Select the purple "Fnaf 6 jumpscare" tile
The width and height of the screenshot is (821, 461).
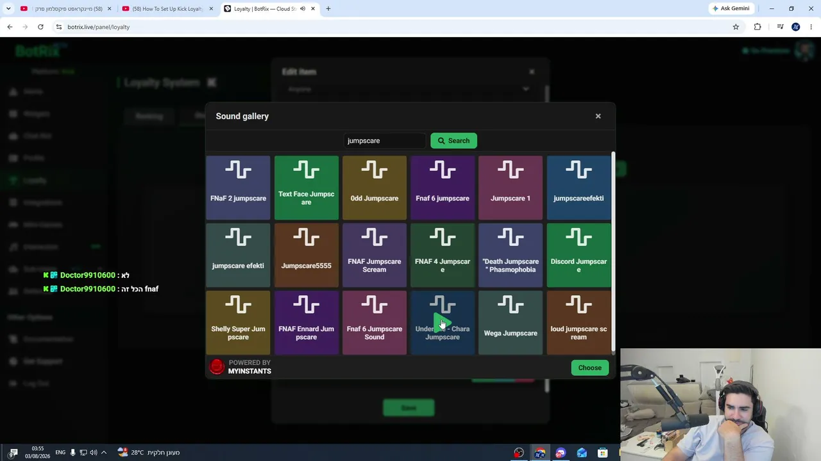click(443, 188)
